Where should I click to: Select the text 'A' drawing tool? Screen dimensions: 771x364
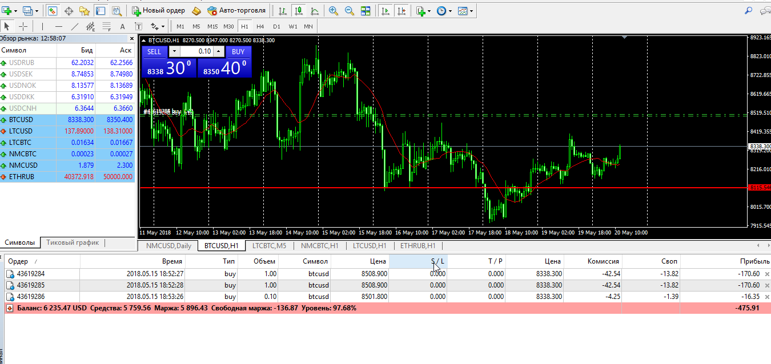tap(122, 26)
